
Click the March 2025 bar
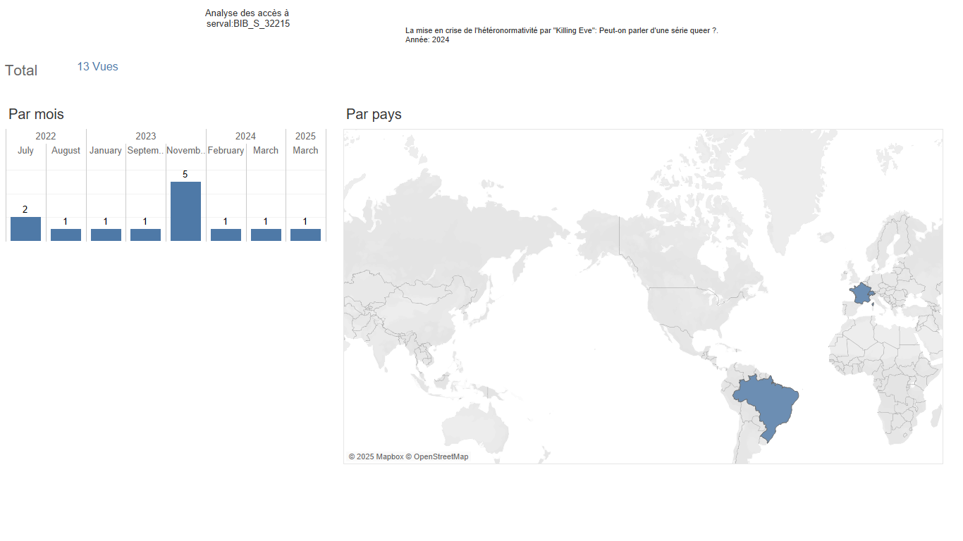pos(305,235)
